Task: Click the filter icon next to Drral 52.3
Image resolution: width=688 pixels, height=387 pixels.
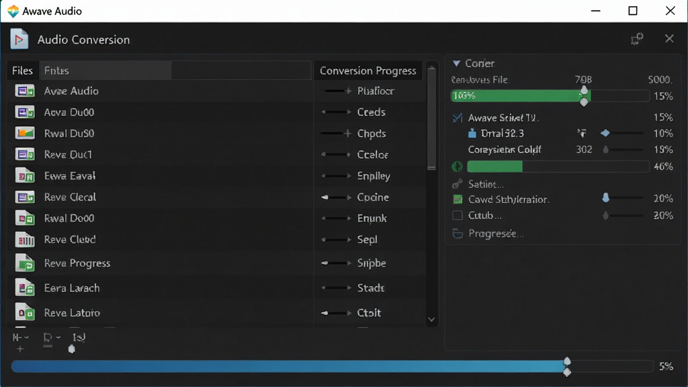Action: [x=582, y=133]
